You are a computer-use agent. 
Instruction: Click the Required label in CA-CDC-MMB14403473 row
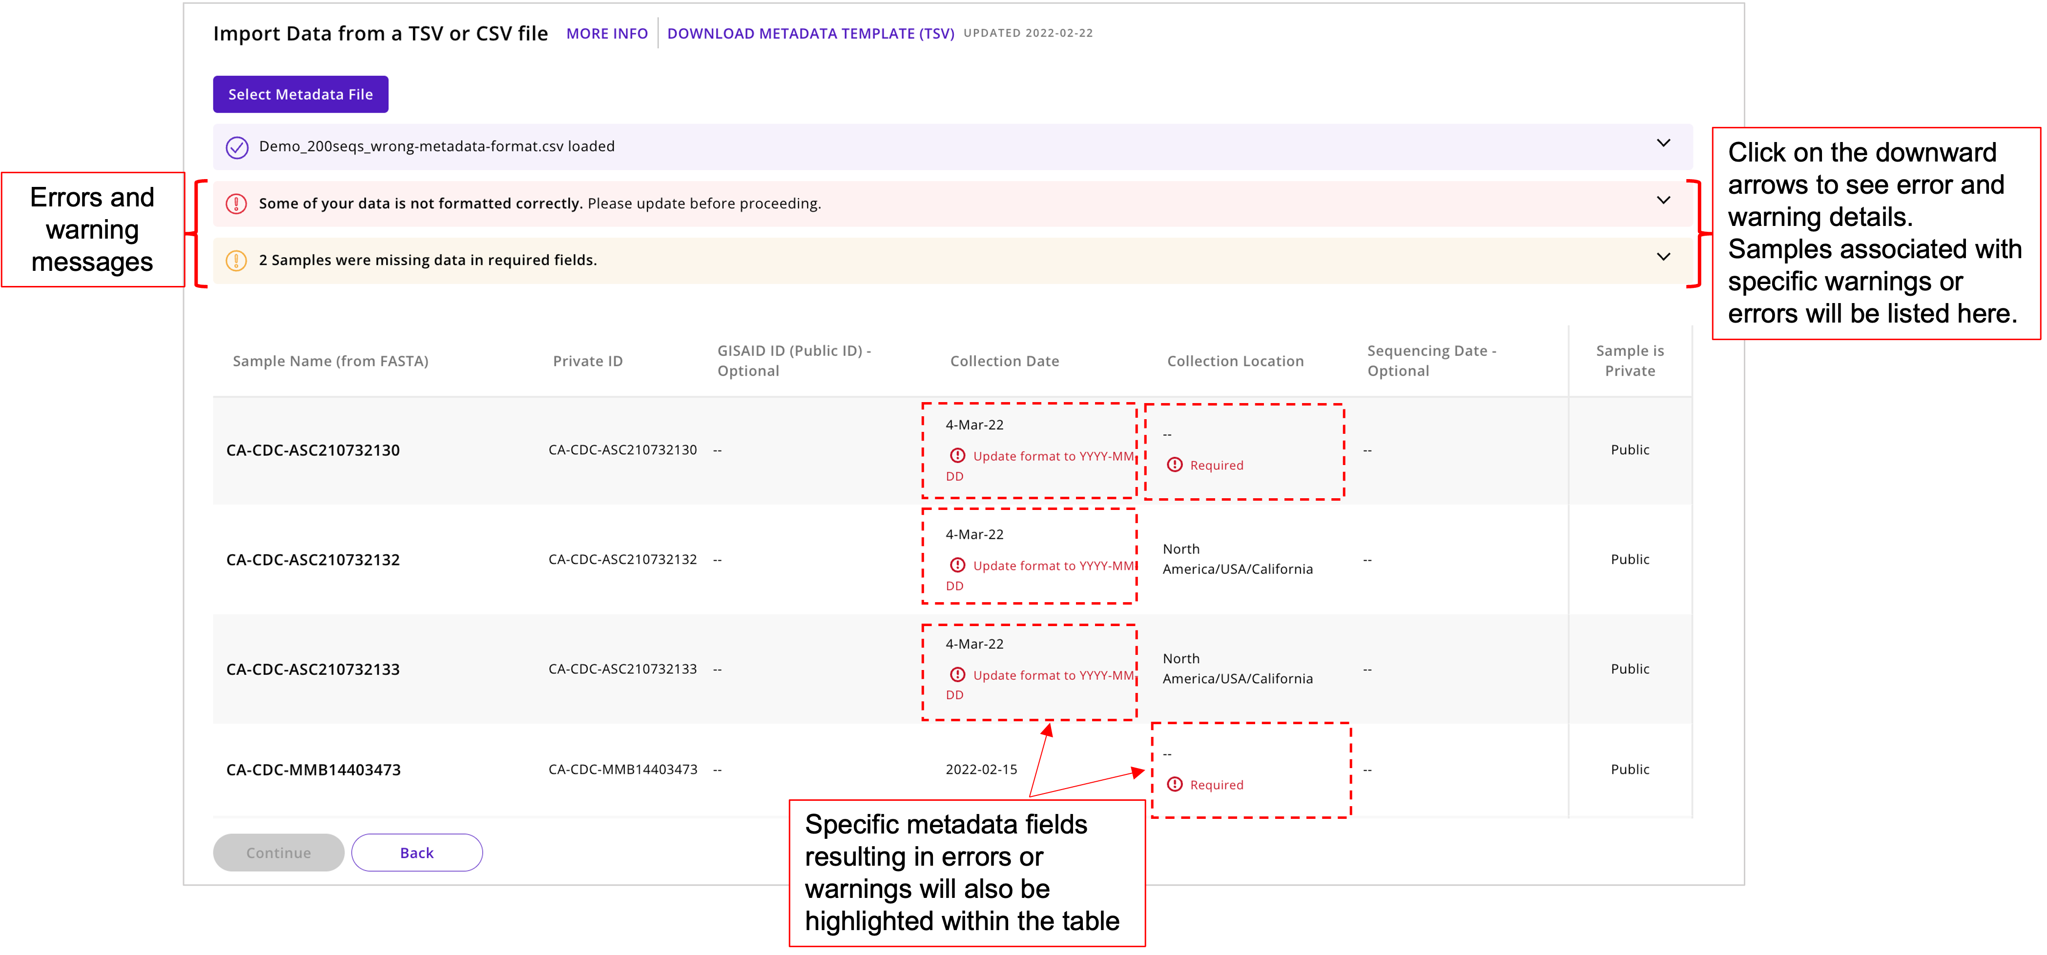(x=1216, y=785)
